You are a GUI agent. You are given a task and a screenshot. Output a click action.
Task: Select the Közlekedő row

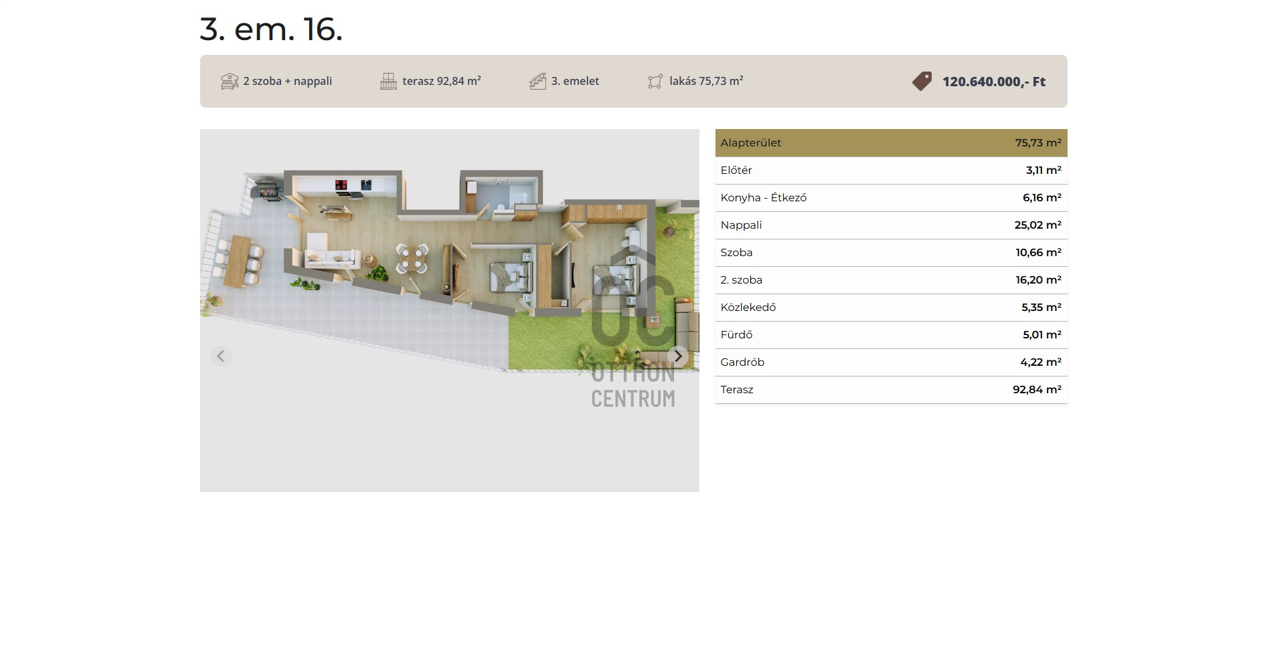coord(890,308)
